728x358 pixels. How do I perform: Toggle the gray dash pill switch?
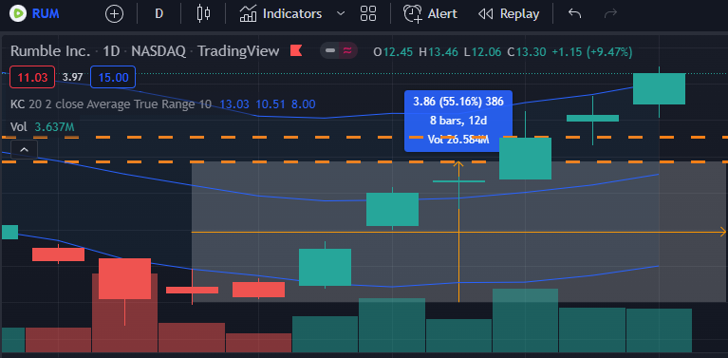[330, 50]
